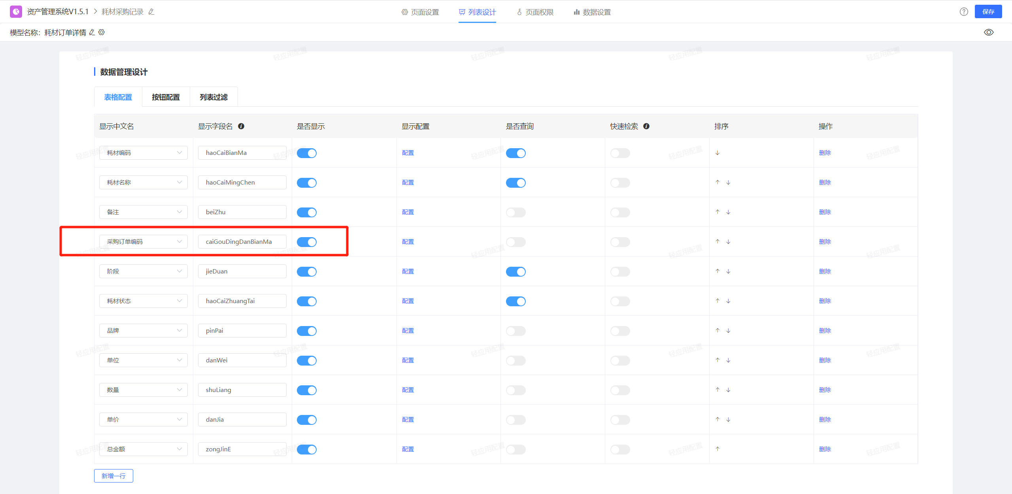1012x494 pixels.
Task: Switch to the 按钮配置 tab
Action: 166,97
